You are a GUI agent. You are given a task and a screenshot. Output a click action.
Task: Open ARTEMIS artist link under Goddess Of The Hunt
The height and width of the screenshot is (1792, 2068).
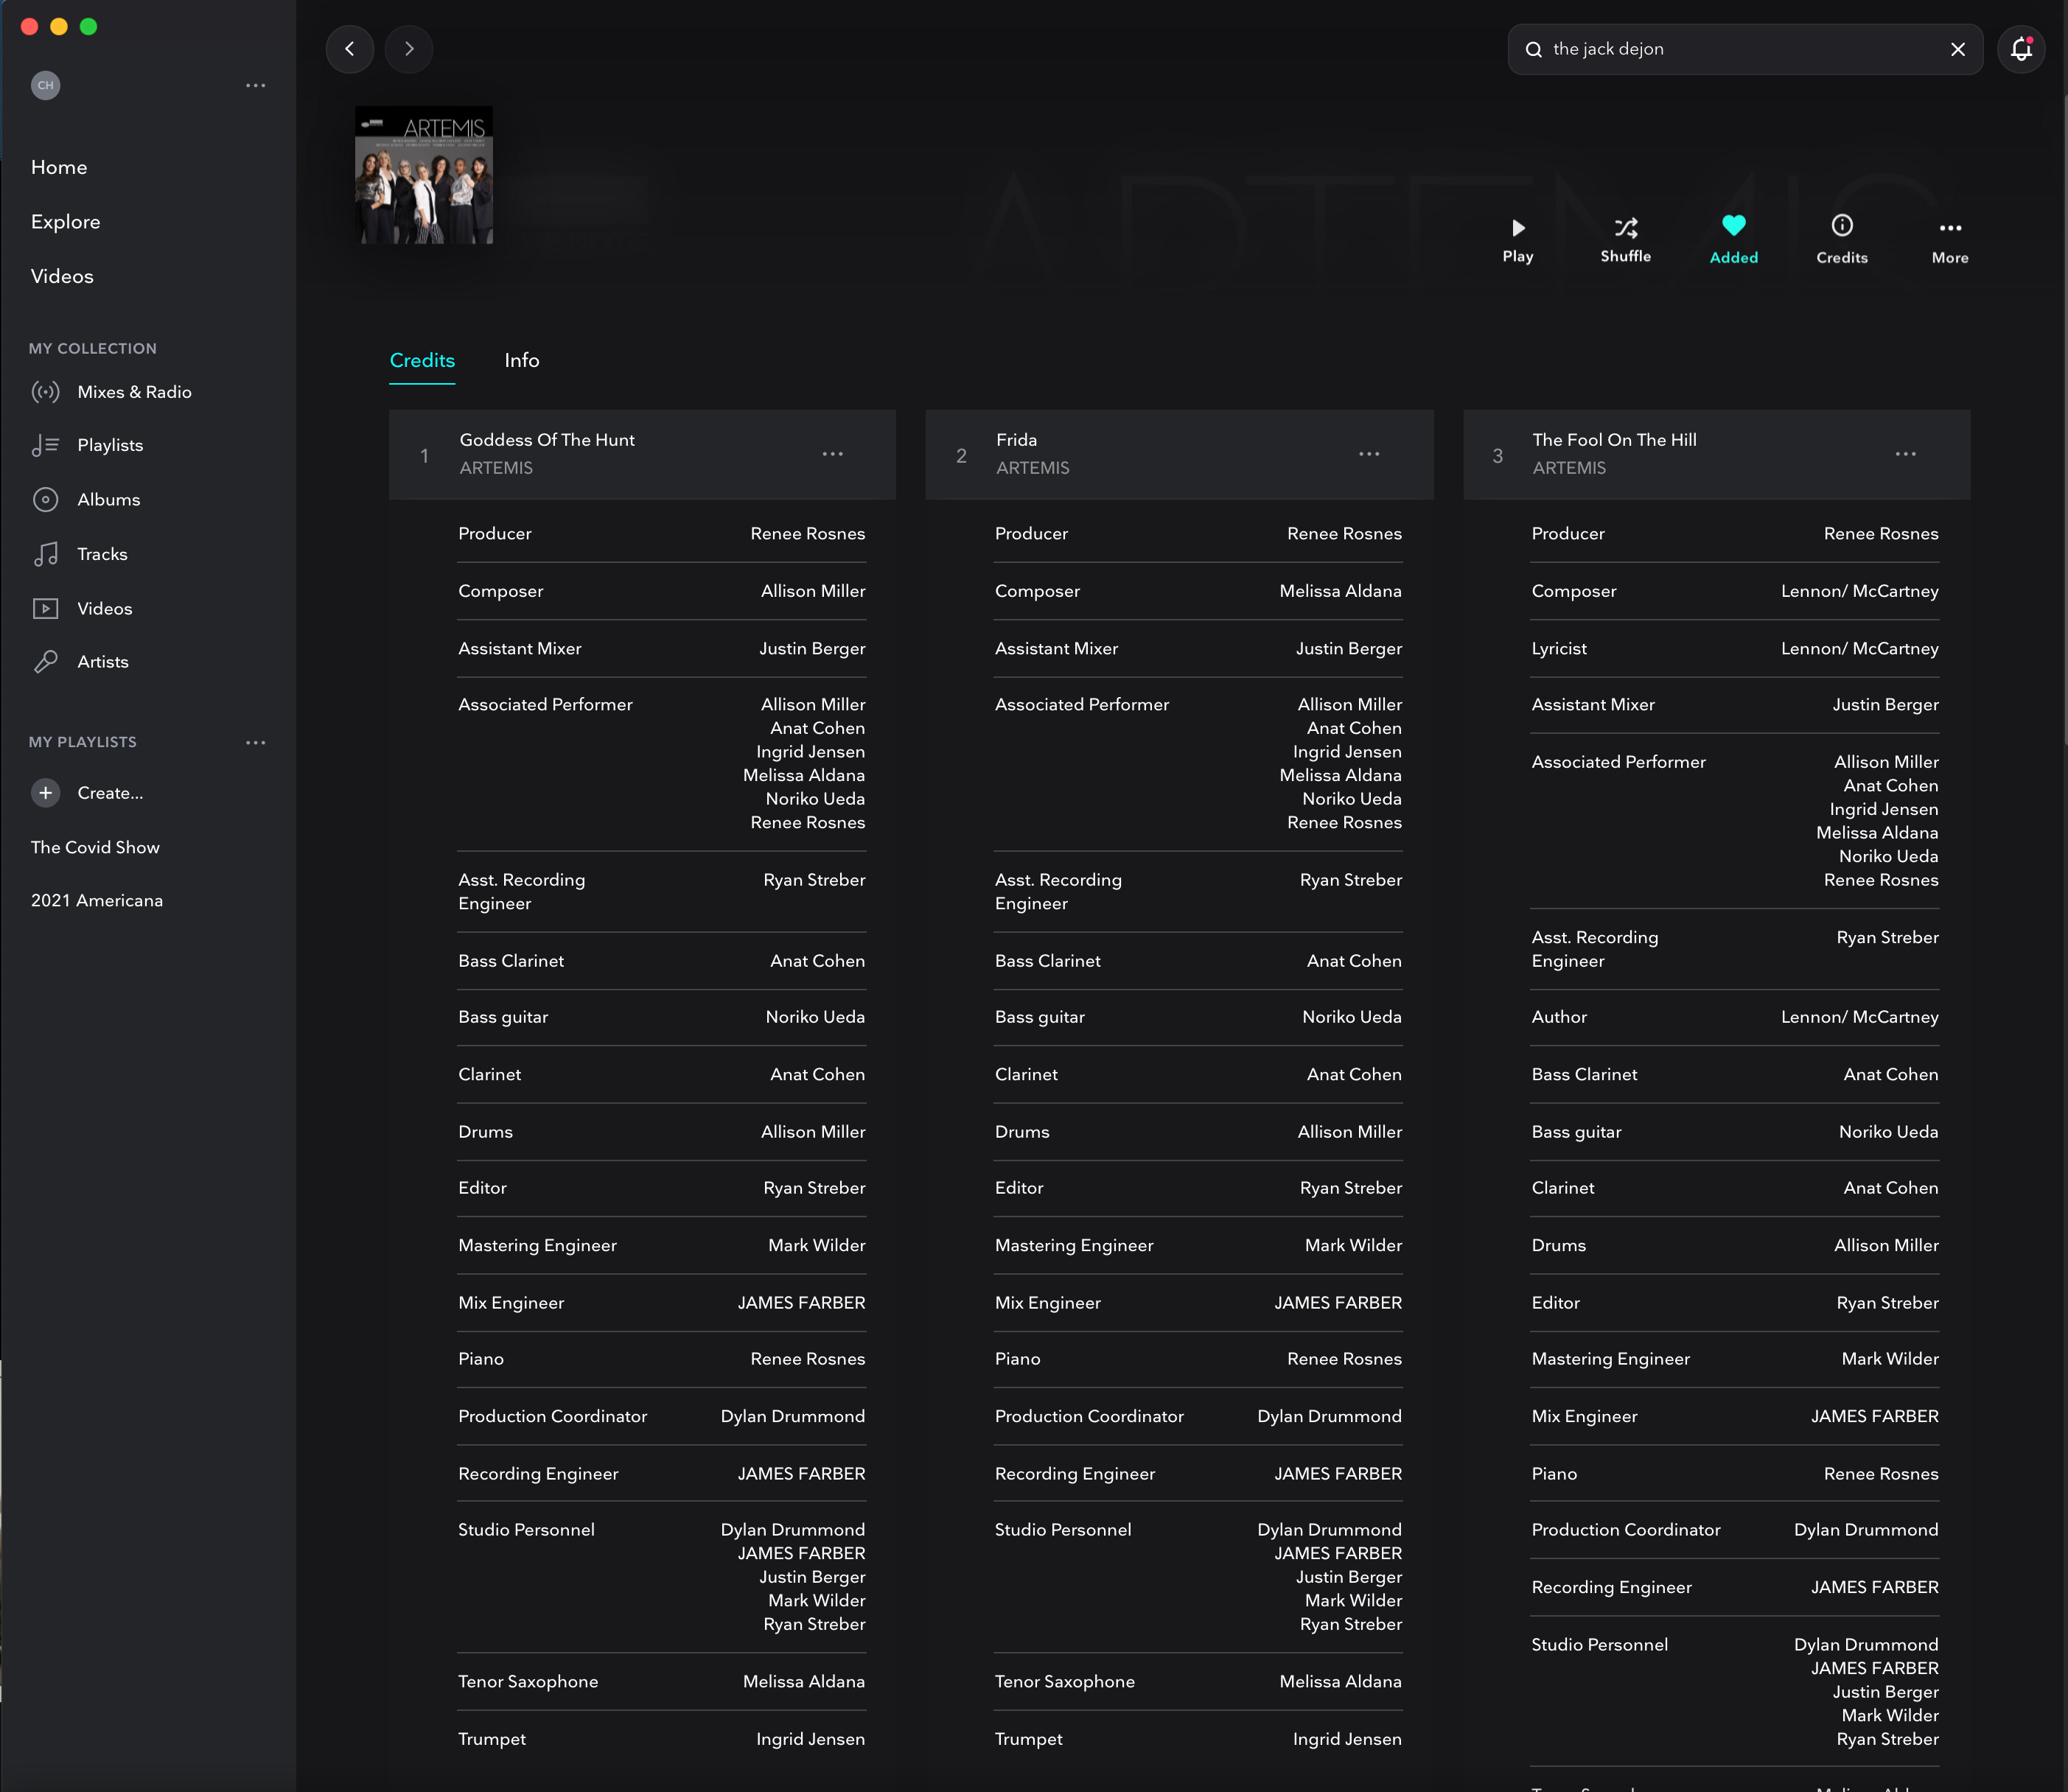pos(496,468)
